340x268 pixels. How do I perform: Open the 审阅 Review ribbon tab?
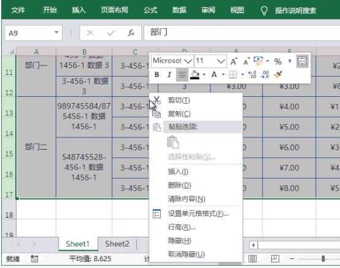click(x=208, y=10)
